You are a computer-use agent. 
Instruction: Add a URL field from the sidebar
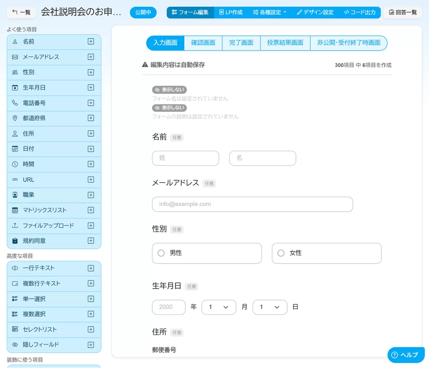tap(90, 180)
